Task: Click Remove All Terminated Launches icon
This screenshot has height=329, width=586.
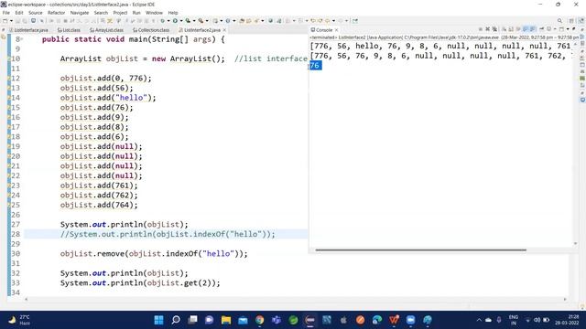Action: (494, 29)
